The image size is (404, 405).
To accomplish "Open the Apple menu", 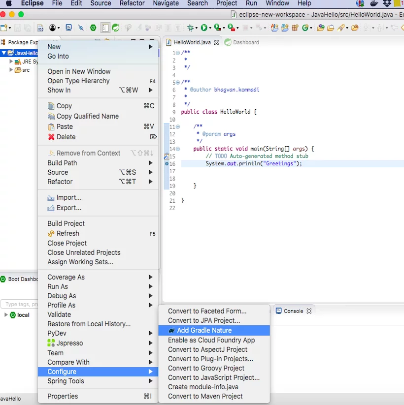I will click(x=8, y=3).
